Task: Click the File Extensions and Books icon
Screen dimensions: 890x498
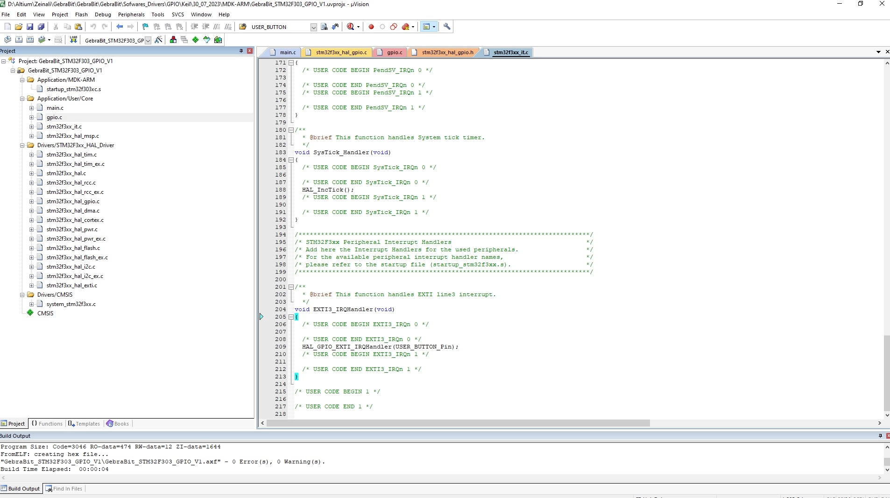Action: click(x=173, y=40)
